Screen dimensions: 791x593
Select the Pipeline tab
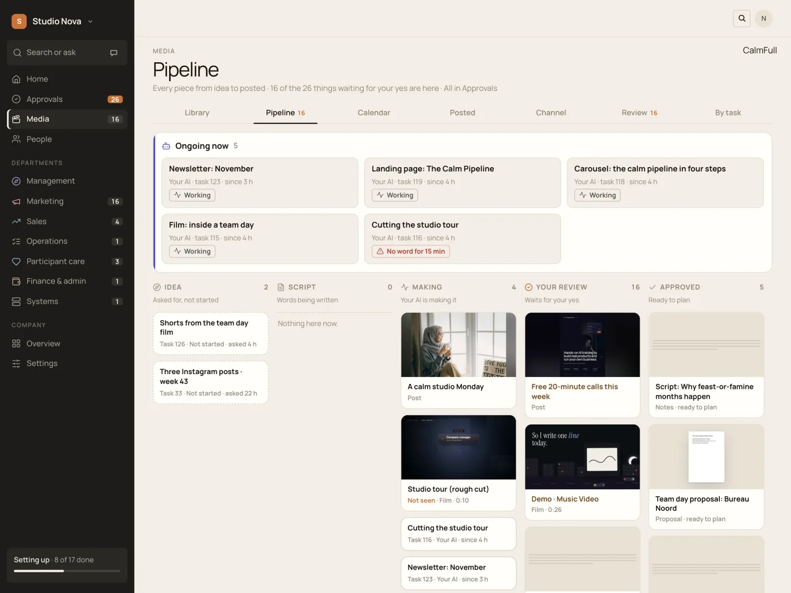285,113
